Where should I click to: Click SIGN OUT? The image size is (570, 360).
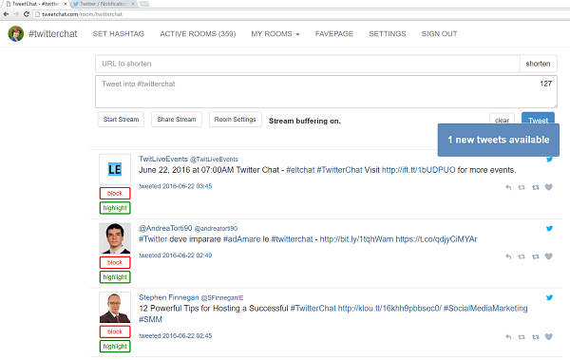pos(439,34)
